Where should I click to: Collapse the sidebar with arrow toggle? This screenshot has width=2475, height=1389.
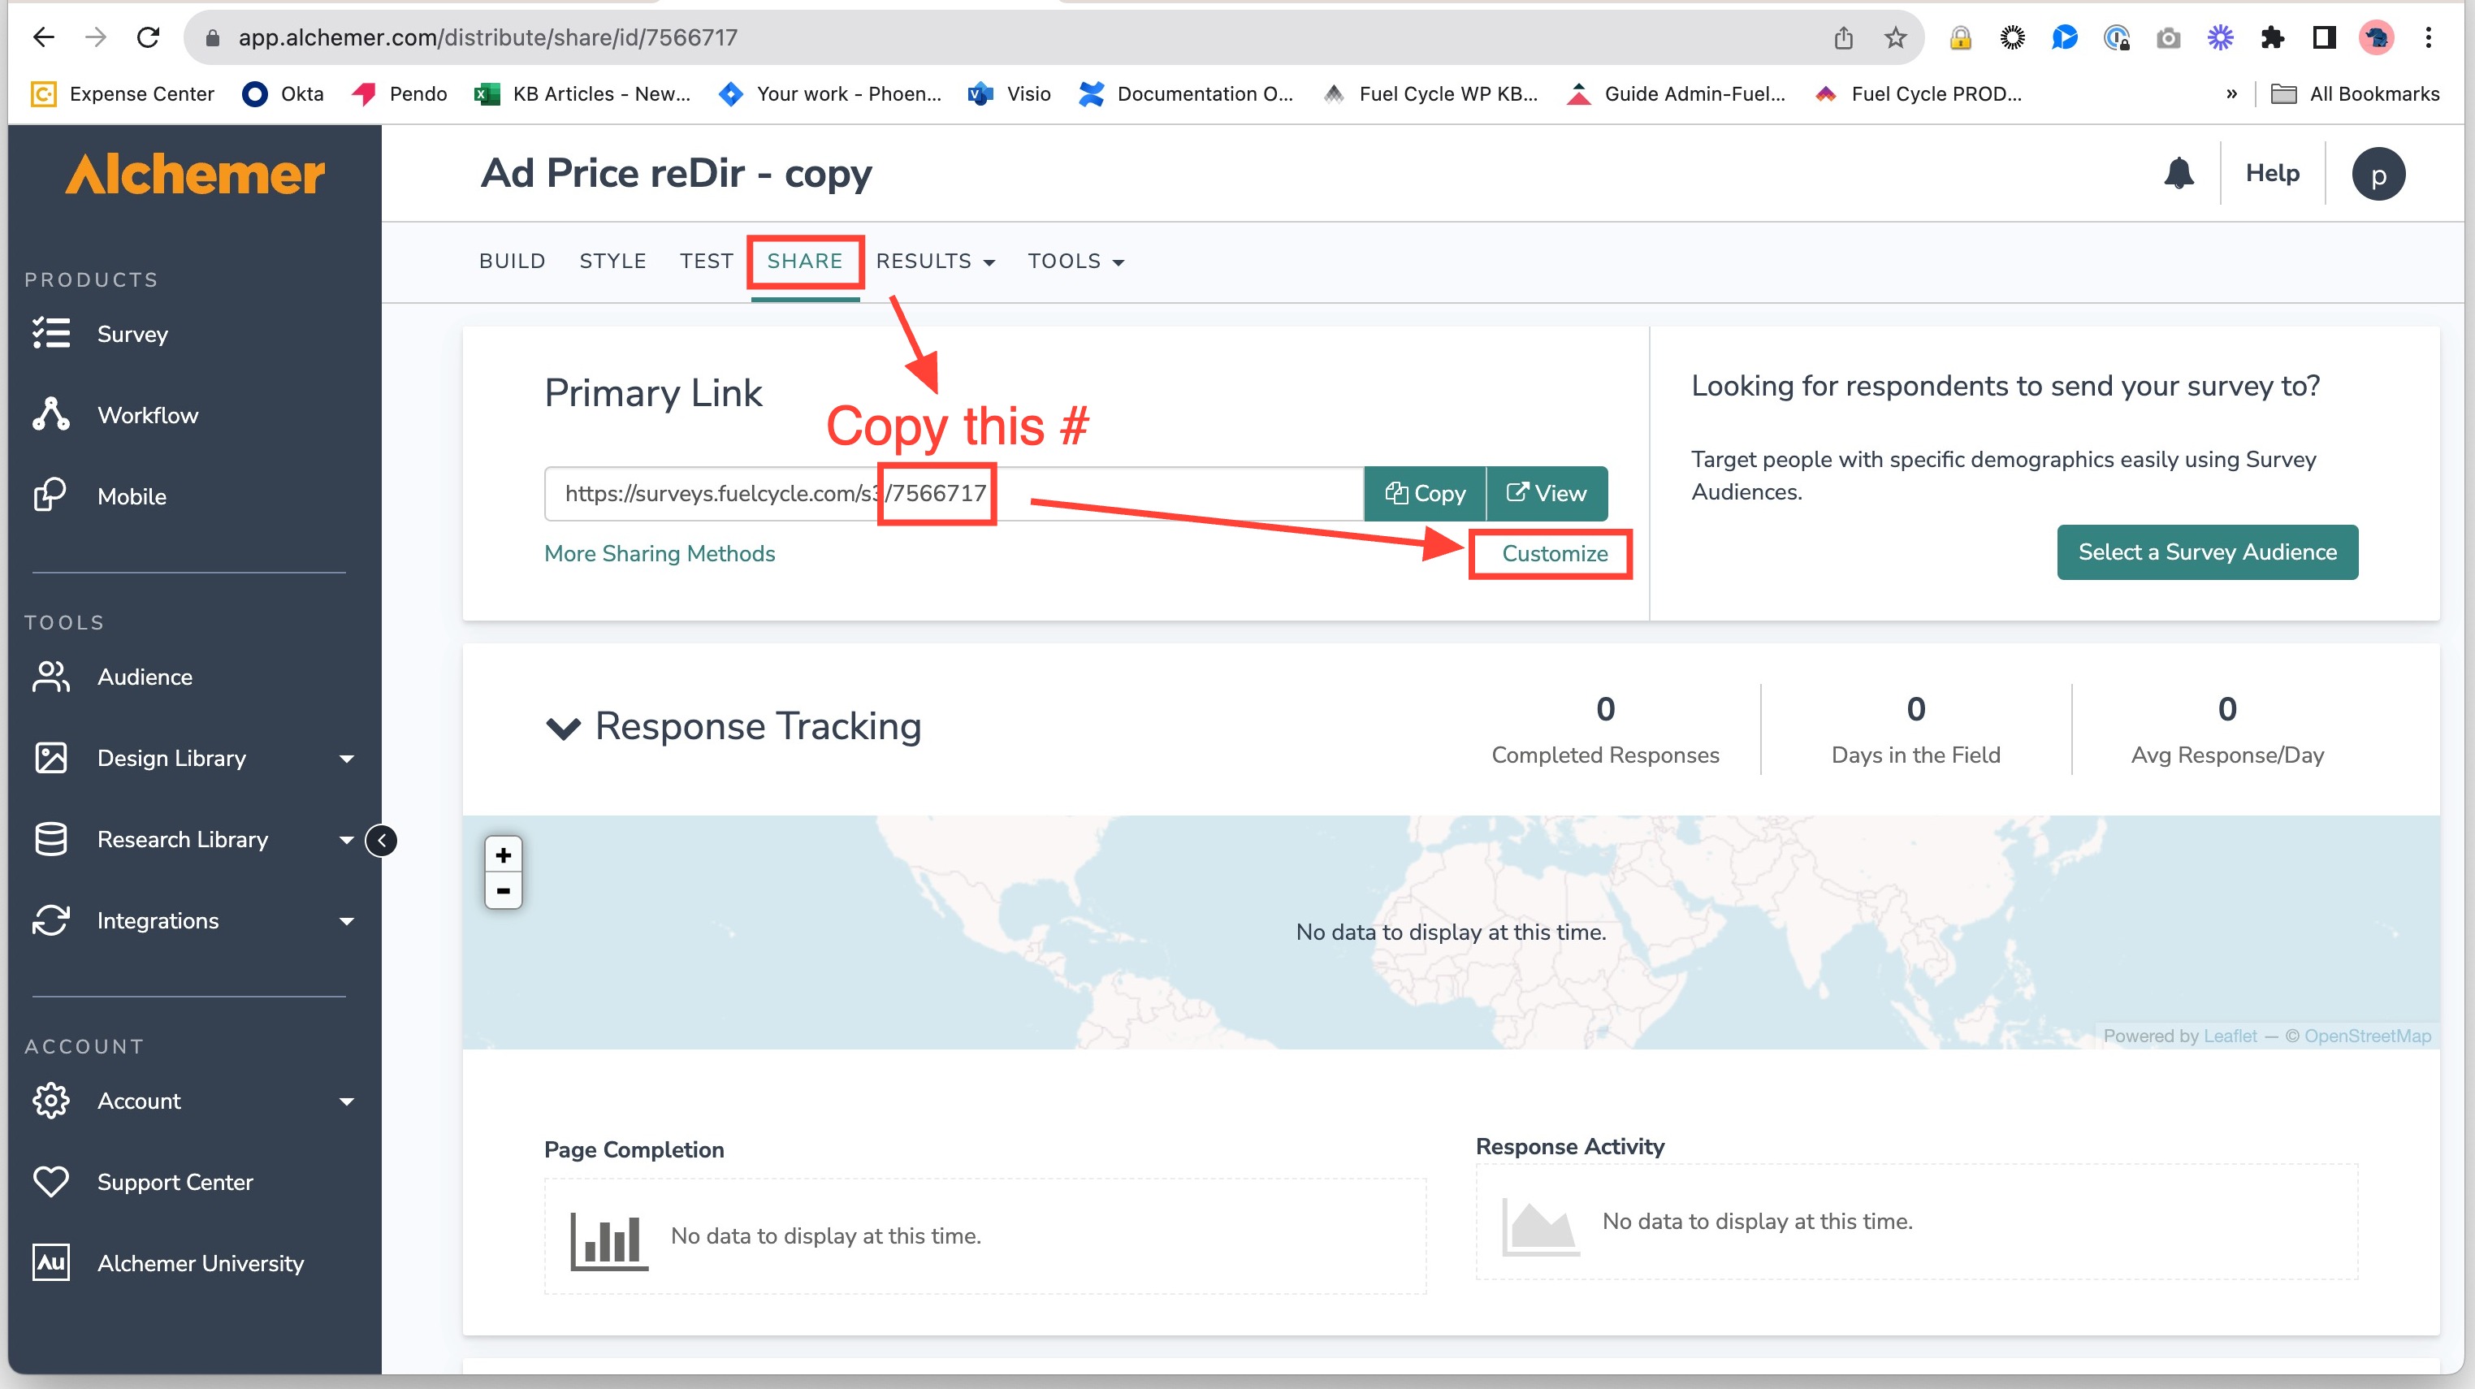coord(382,841)
